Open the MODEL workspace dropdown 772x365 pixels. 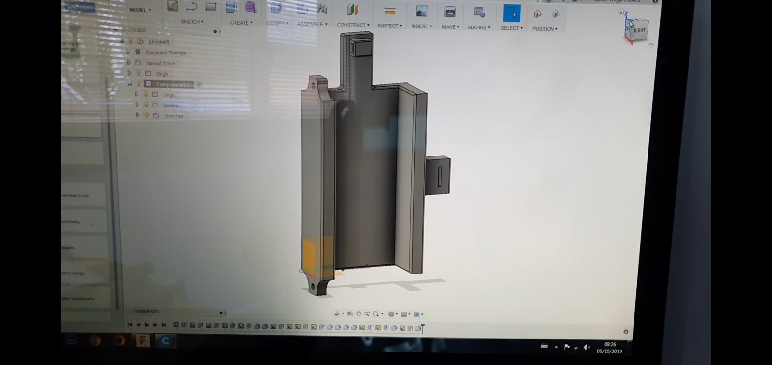coord(140,10)
